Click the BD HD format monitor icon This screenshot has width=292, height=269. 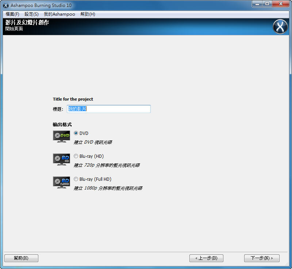click(x=61, y=159)
